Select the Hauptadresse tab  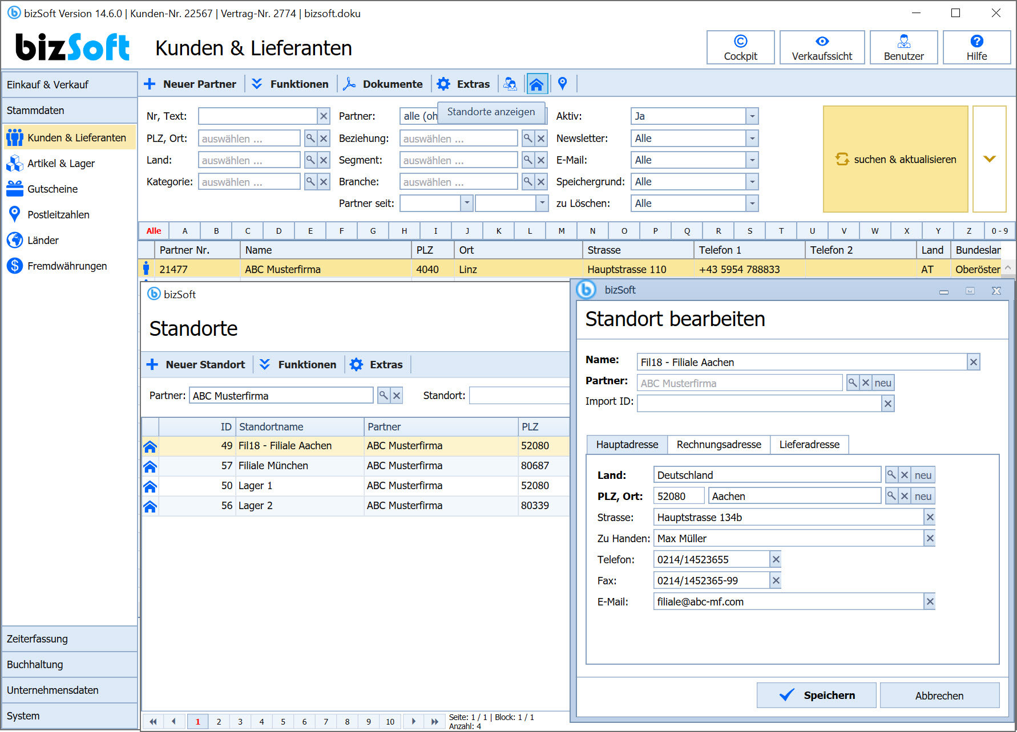pos(627,445)
